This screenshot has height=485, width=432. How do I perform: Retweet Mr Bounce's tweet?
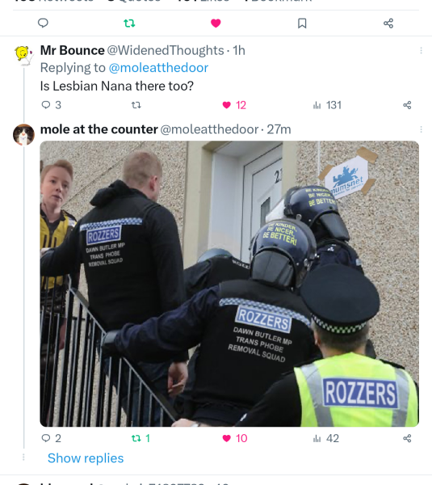click(136, 105)
